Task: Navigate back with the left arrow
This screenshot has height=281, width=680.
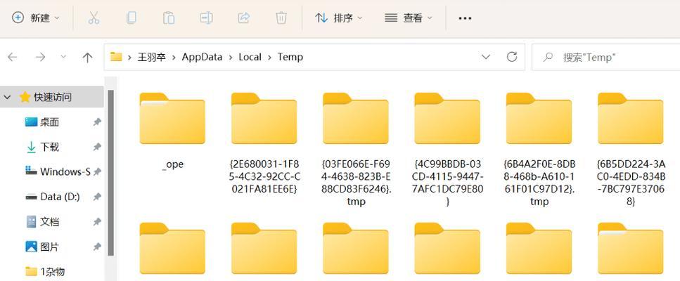Action: click(x=13, y=57)
